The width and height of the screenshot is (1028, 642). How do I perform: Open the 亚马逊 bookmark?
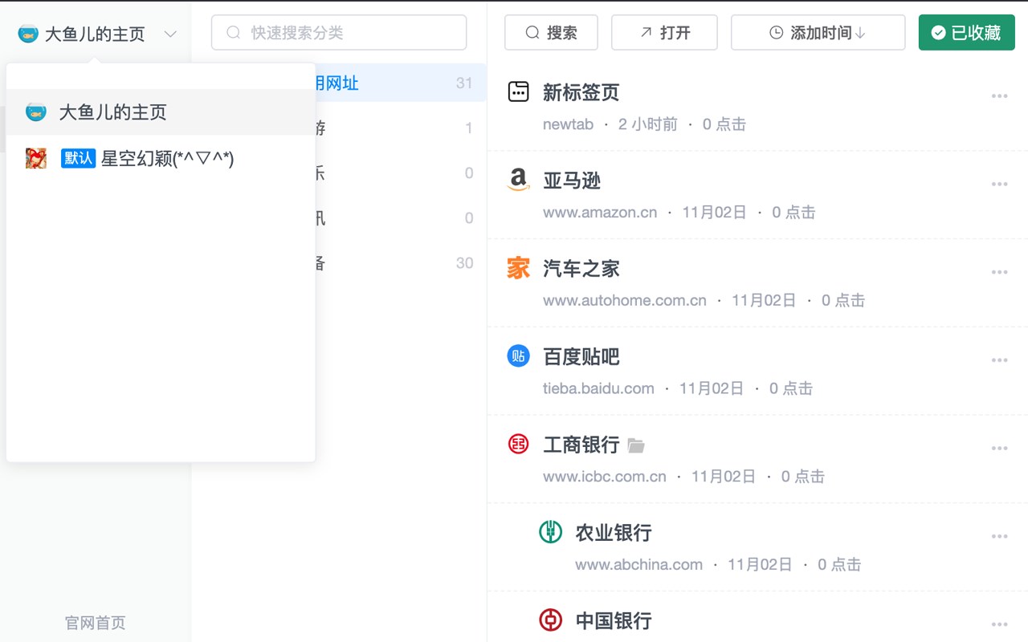572,181
